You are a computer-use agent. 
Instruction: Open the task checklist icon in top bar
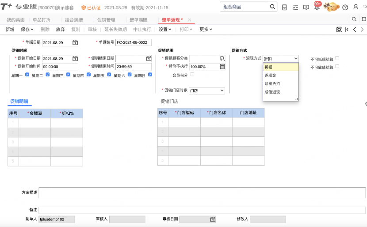295,7
